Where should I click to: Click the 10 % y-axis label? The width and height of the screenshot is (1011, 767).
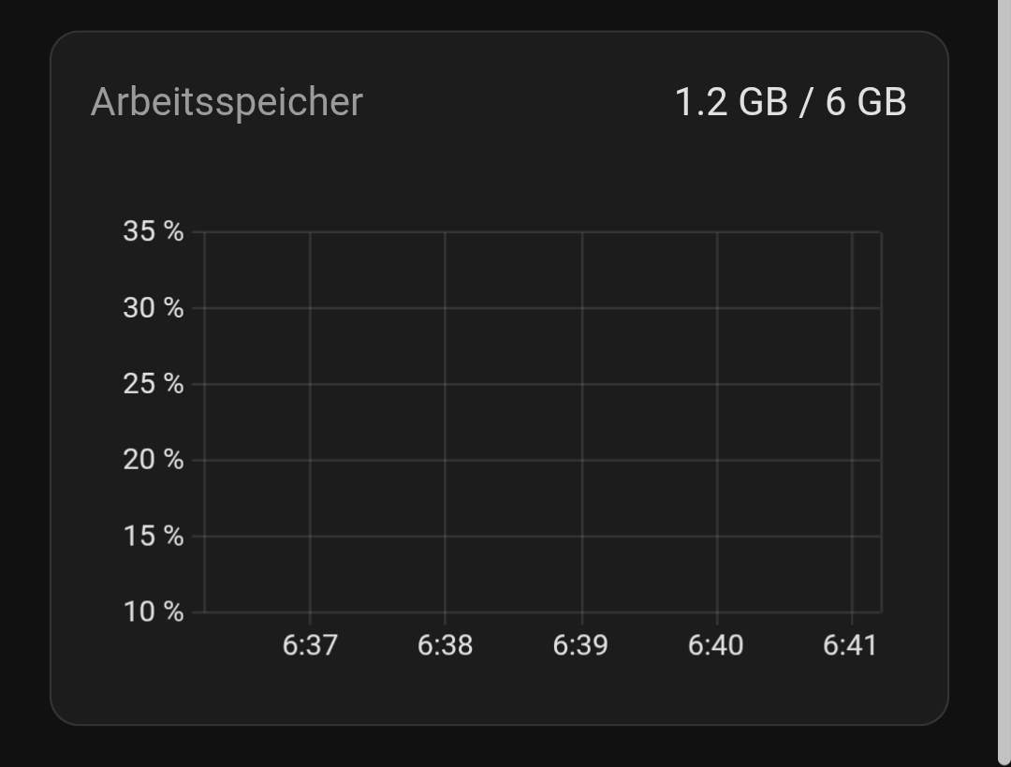[154, 612]
